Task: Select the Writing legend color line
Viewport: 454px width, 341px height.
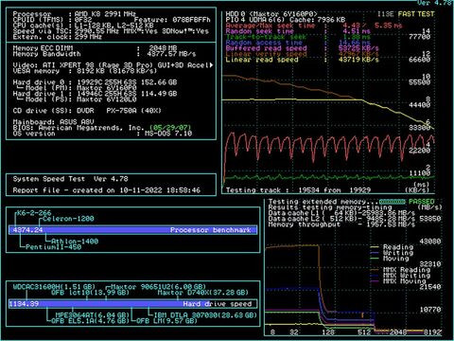Action: 375,253
